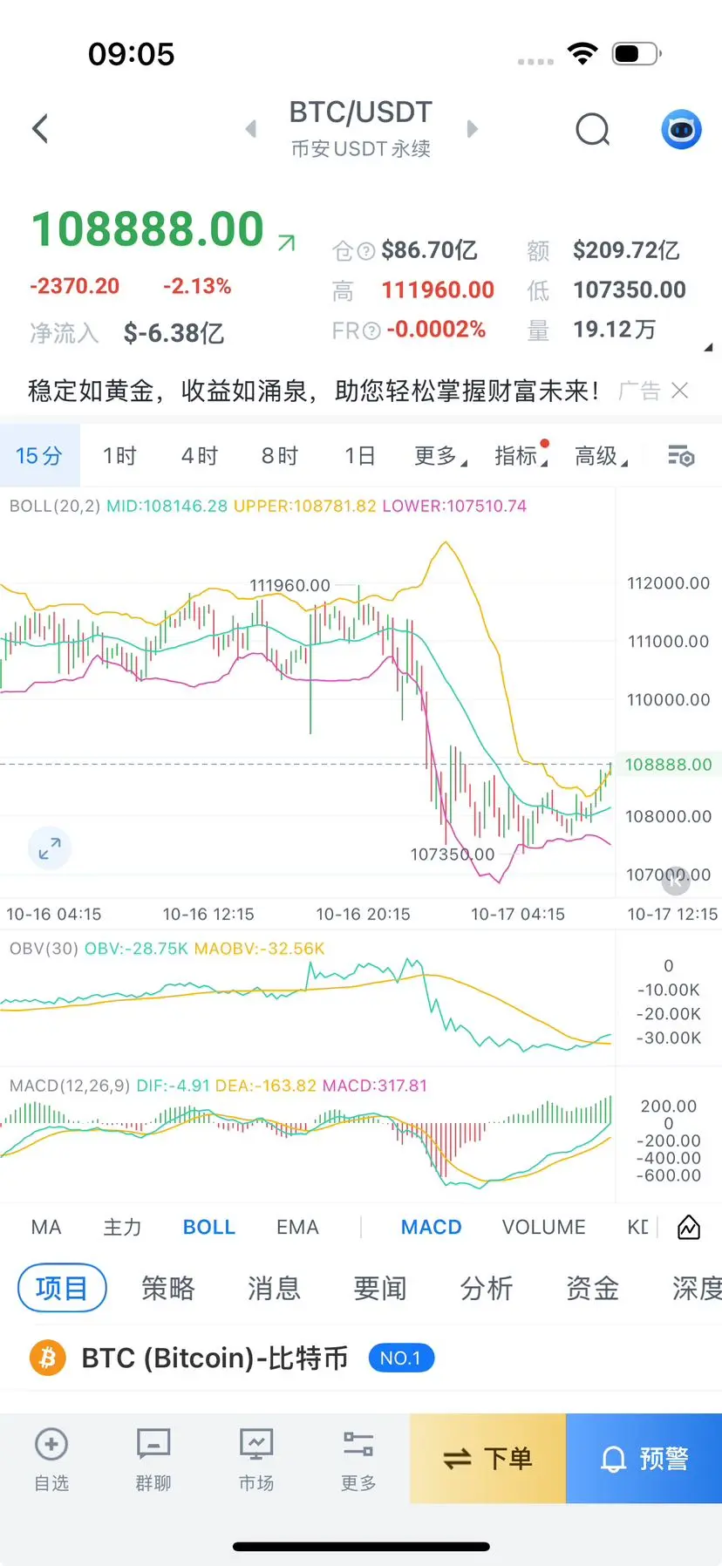Image resolution: width=722 pixels, height=1566 pixels.
Task: Toggle the EMA indicator
Action: [x=297, y=1227]
